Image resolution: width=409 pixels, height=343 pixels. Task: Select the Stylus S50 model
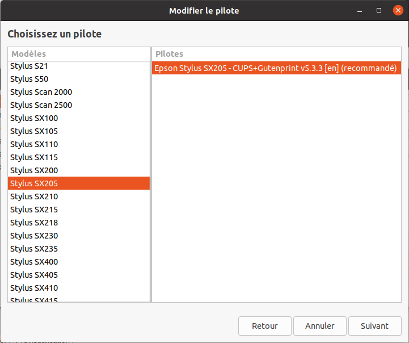tap(79, 79)
